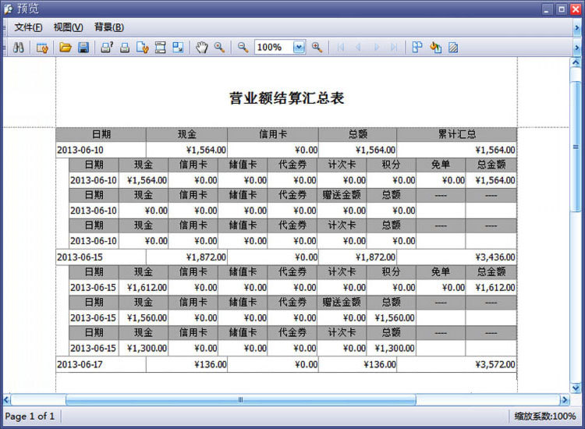The height and width of the screenshot is (429, 585).
Task: Click the Save floppy disk icon
Action: [83, 48]
